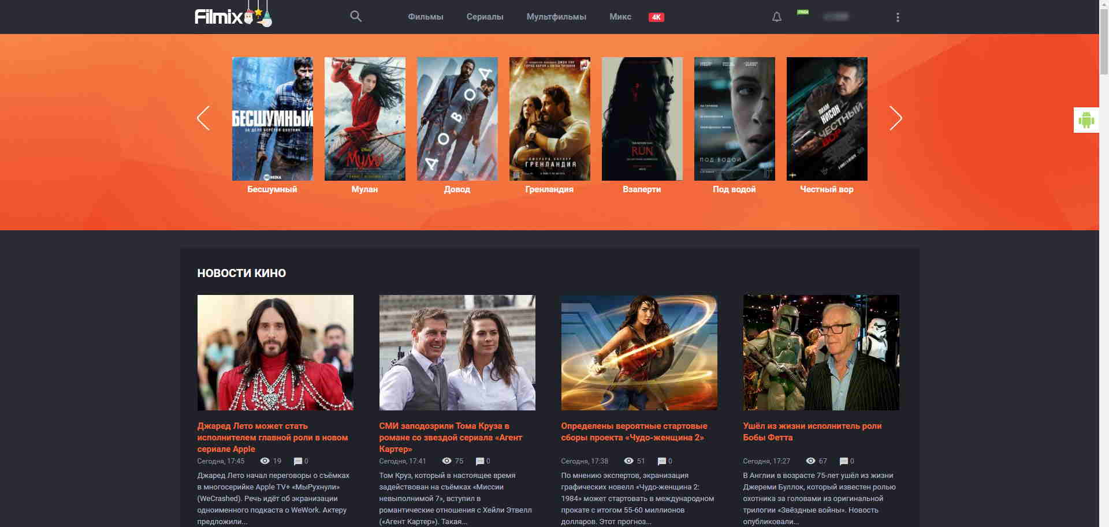Open the blurred user profile name
The image size is (1109, 527).
point(836,17)
